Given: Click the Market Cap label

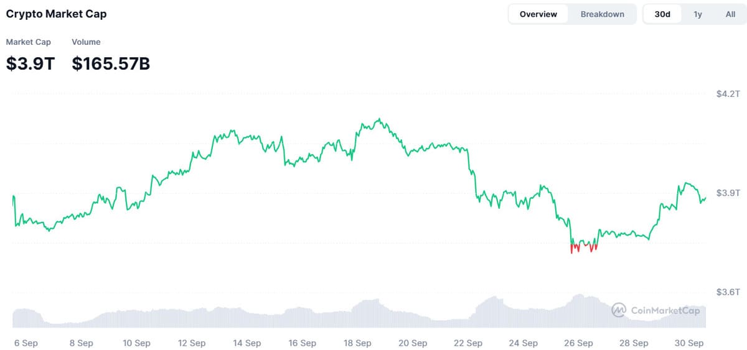Looking at the screenshot, I should point(29,42).
